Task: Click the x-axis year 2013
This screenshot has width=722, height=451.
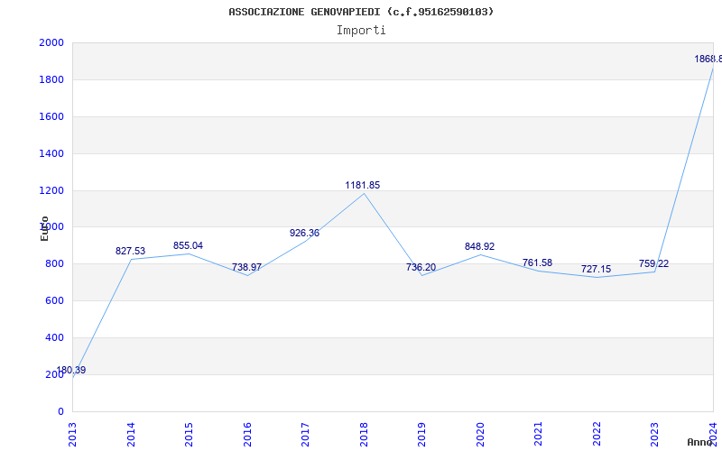Action: 73,435
